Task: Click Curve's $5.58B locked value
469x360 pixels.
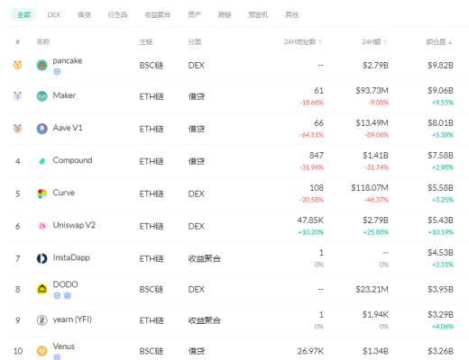Action: click(440, 187)
